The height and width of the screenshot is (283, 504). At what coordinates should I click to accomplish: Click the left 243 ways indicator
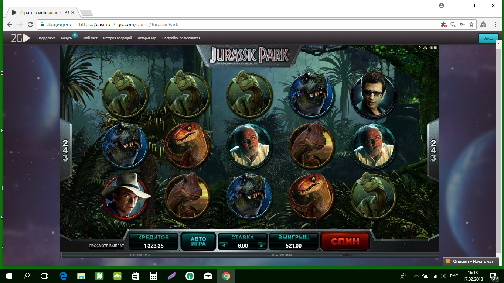point(65,150)
